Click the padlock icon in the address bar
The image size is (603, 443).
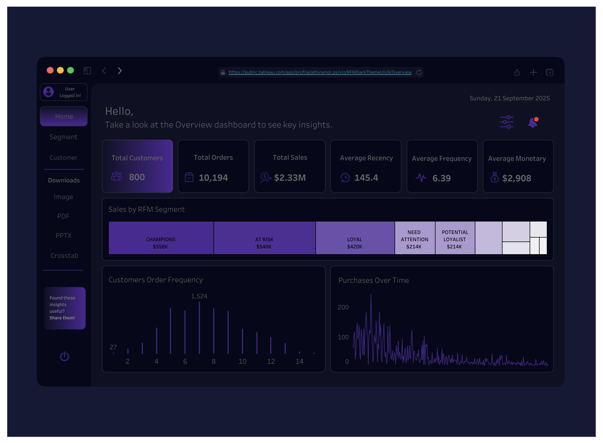[x=223, y=72]
